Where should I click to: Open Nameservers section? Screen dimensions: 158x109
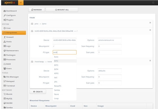(11, 51)
